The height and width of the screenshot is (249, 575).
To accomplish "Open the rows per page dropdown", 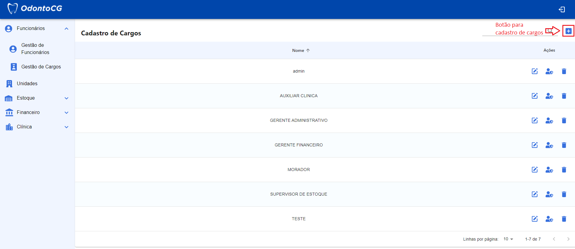I will click(x=508, y=239).
